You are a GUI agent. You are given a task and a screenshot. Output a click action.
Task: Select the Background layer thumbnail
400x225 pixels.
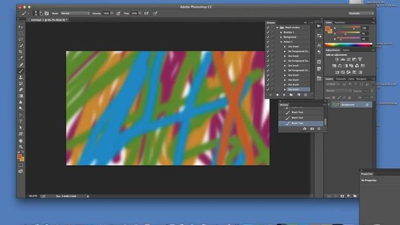pos(336,104)
